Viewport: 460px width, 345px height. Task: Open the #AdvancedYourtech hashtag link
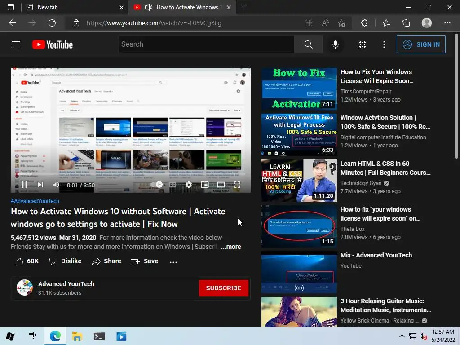pyautogui.click(x=35, y=201)
